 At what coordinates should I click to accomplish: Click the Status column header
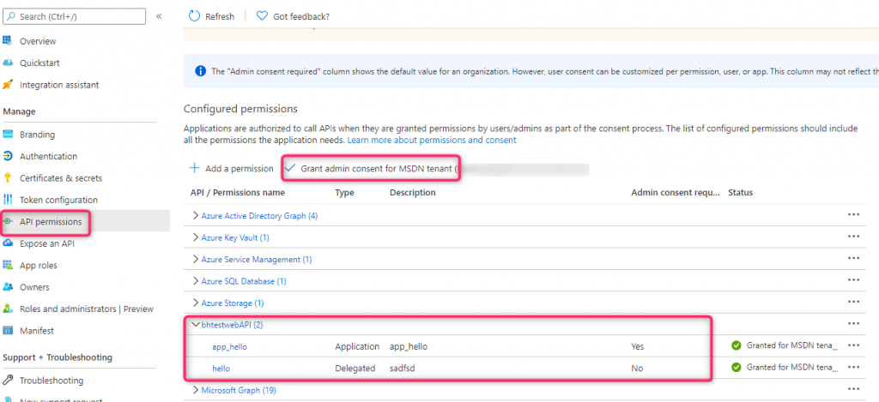740,193
